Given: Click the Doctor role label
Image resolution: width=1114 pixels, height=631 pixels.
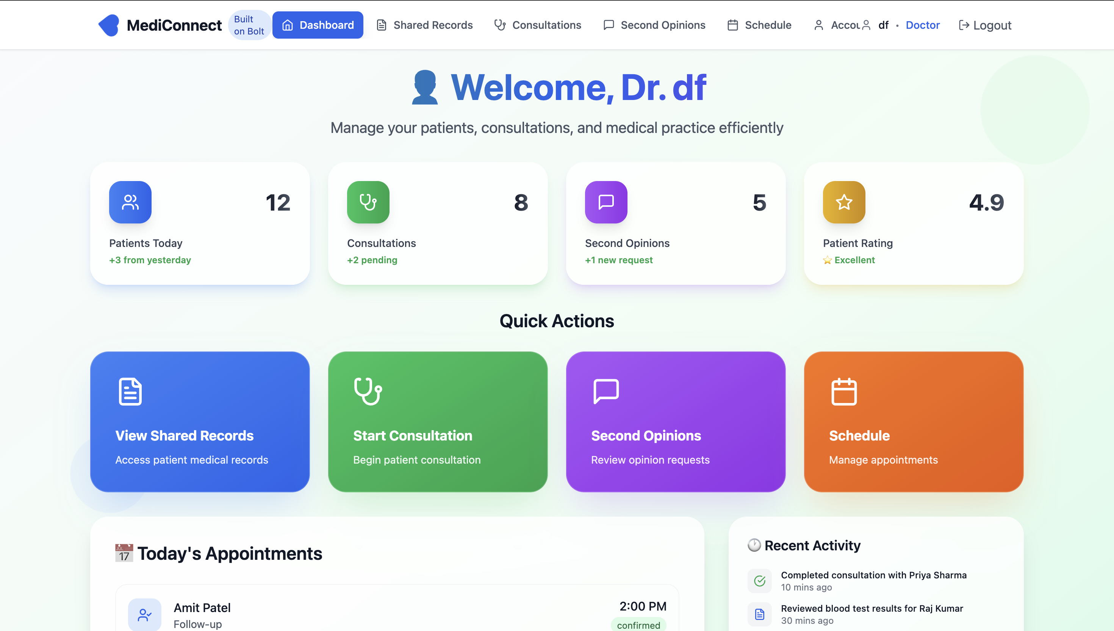Looking at the screenshot, I should (x=922, y=25).
